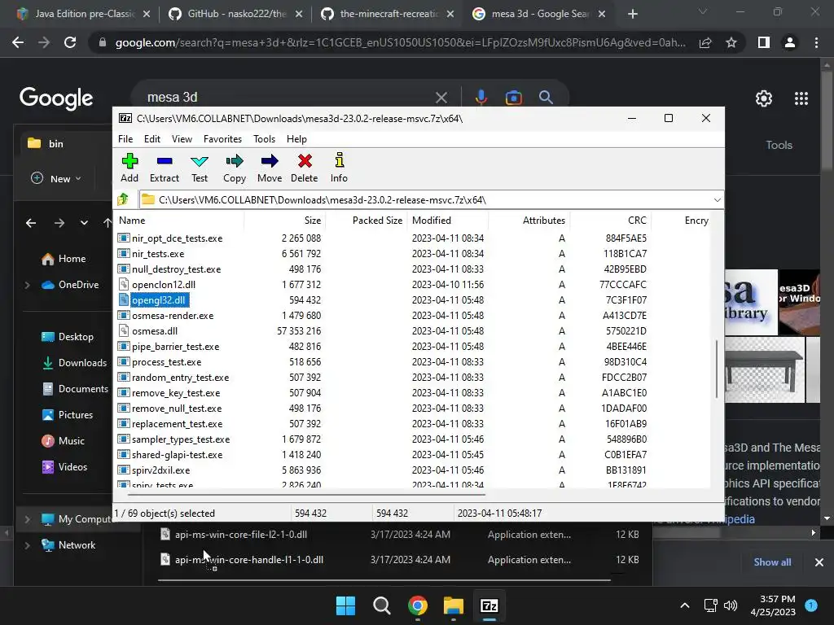The width and height of the screenshot is (834, 625).
Task: Open the 7-Zip address path dropdown
Action: (x=717, y=200)
